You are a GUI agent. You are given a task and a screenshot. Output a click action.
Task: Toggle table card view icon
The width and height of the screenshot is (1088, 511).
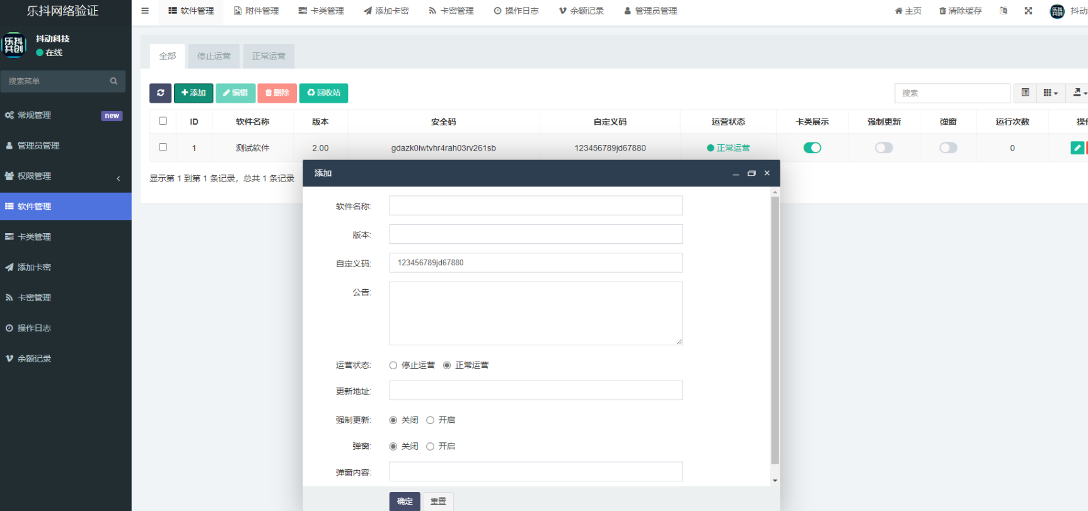[1025, 93]
